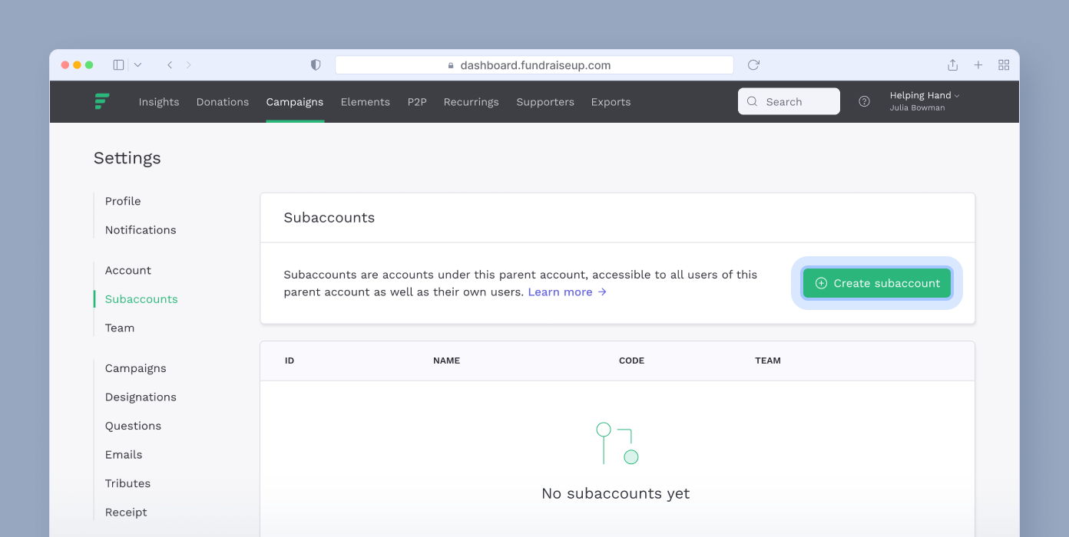
Task: Select Subaccounts in settings sidebar
Action: [141, 299]
